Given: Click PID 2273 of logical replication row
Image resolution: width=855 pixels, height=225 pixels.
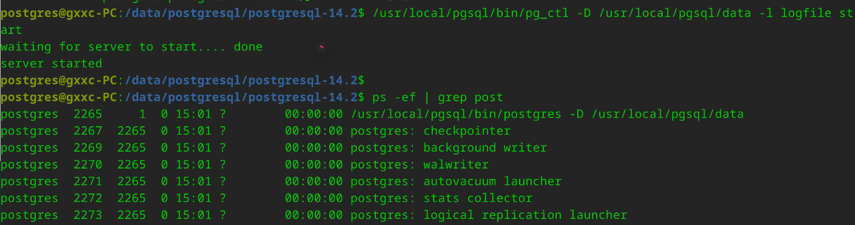Looking at the screenshot, I should (87, 215).
